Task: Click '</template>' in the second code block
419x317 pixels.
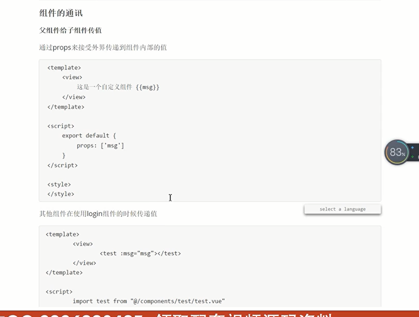Action: (64, 273)
